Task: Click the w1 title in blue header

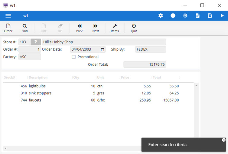Action: (26, 16)
